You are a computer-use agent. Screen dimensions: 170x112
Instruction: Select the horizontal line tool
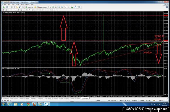(x=12, y=10)
